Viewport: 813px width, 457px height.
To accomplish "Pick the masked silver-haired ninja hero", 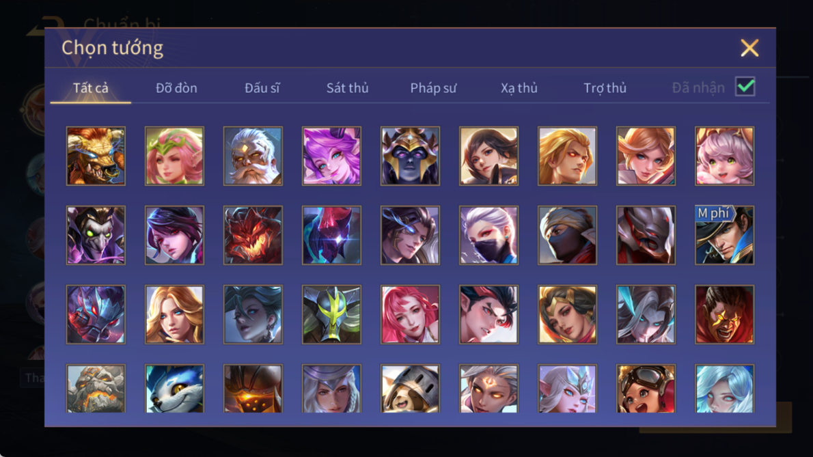I will coord(488,235).
